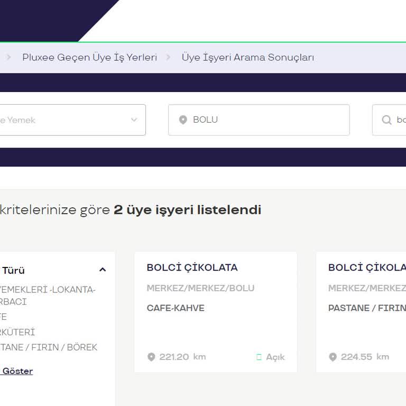Select the FIRIN / BÖREK filter option
Viewport: 406px width, 406px height.
point(49,347)
